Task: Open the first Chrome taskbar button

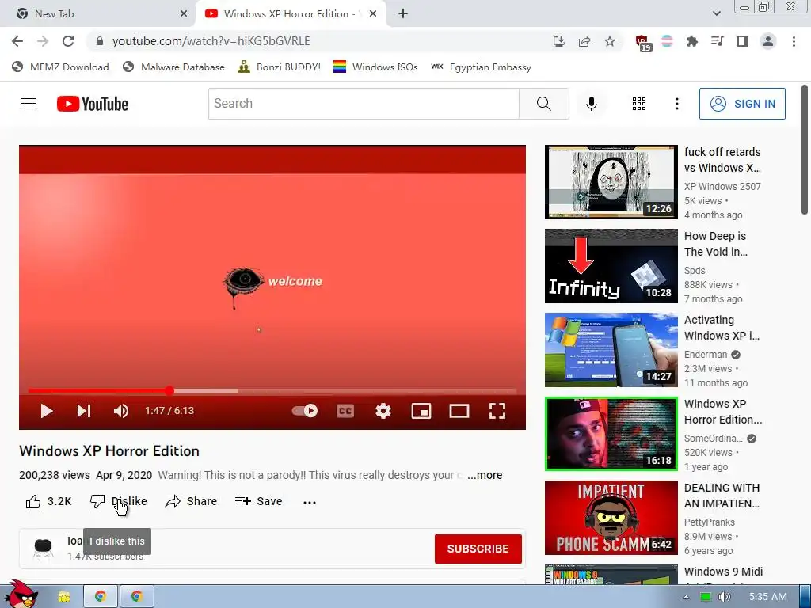Action: pos(101,597)
